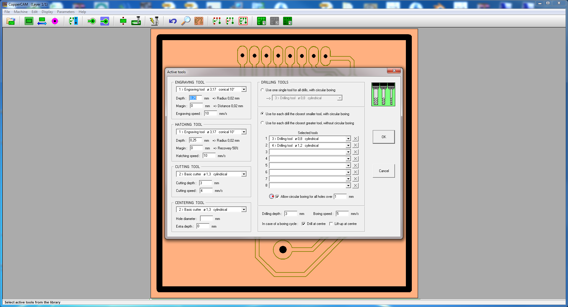Open selected tools dropdown row 1 (ø 0,8)
Screen dimensions: 568x307
pos(348,139)
